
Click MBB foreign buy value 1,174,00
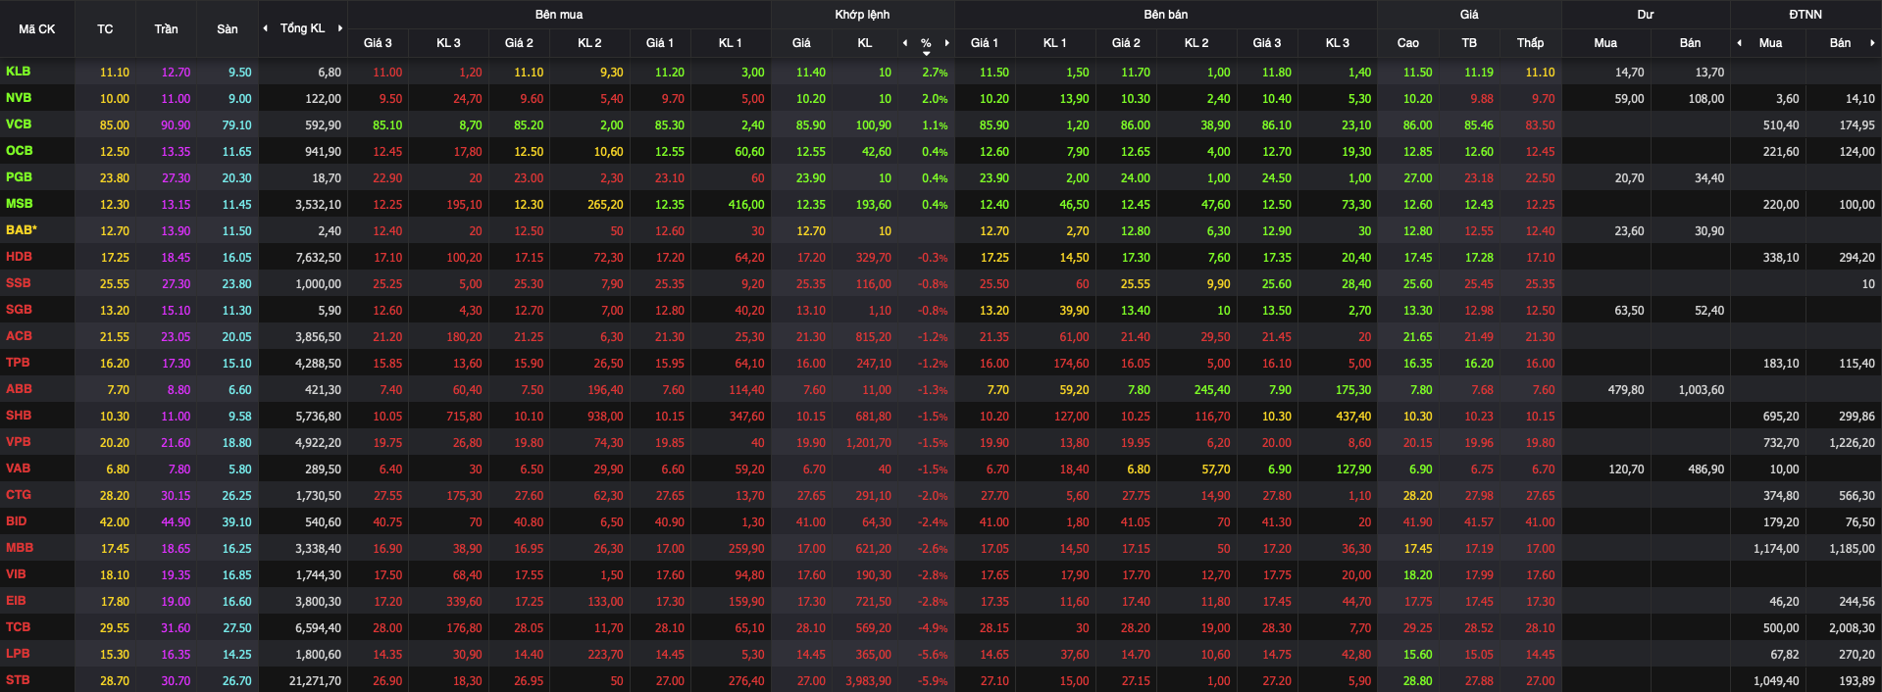tap(1776, 549)
